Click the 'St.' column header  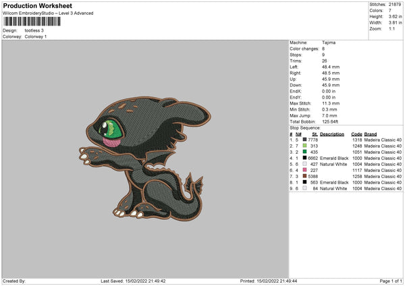click(315, 134)
